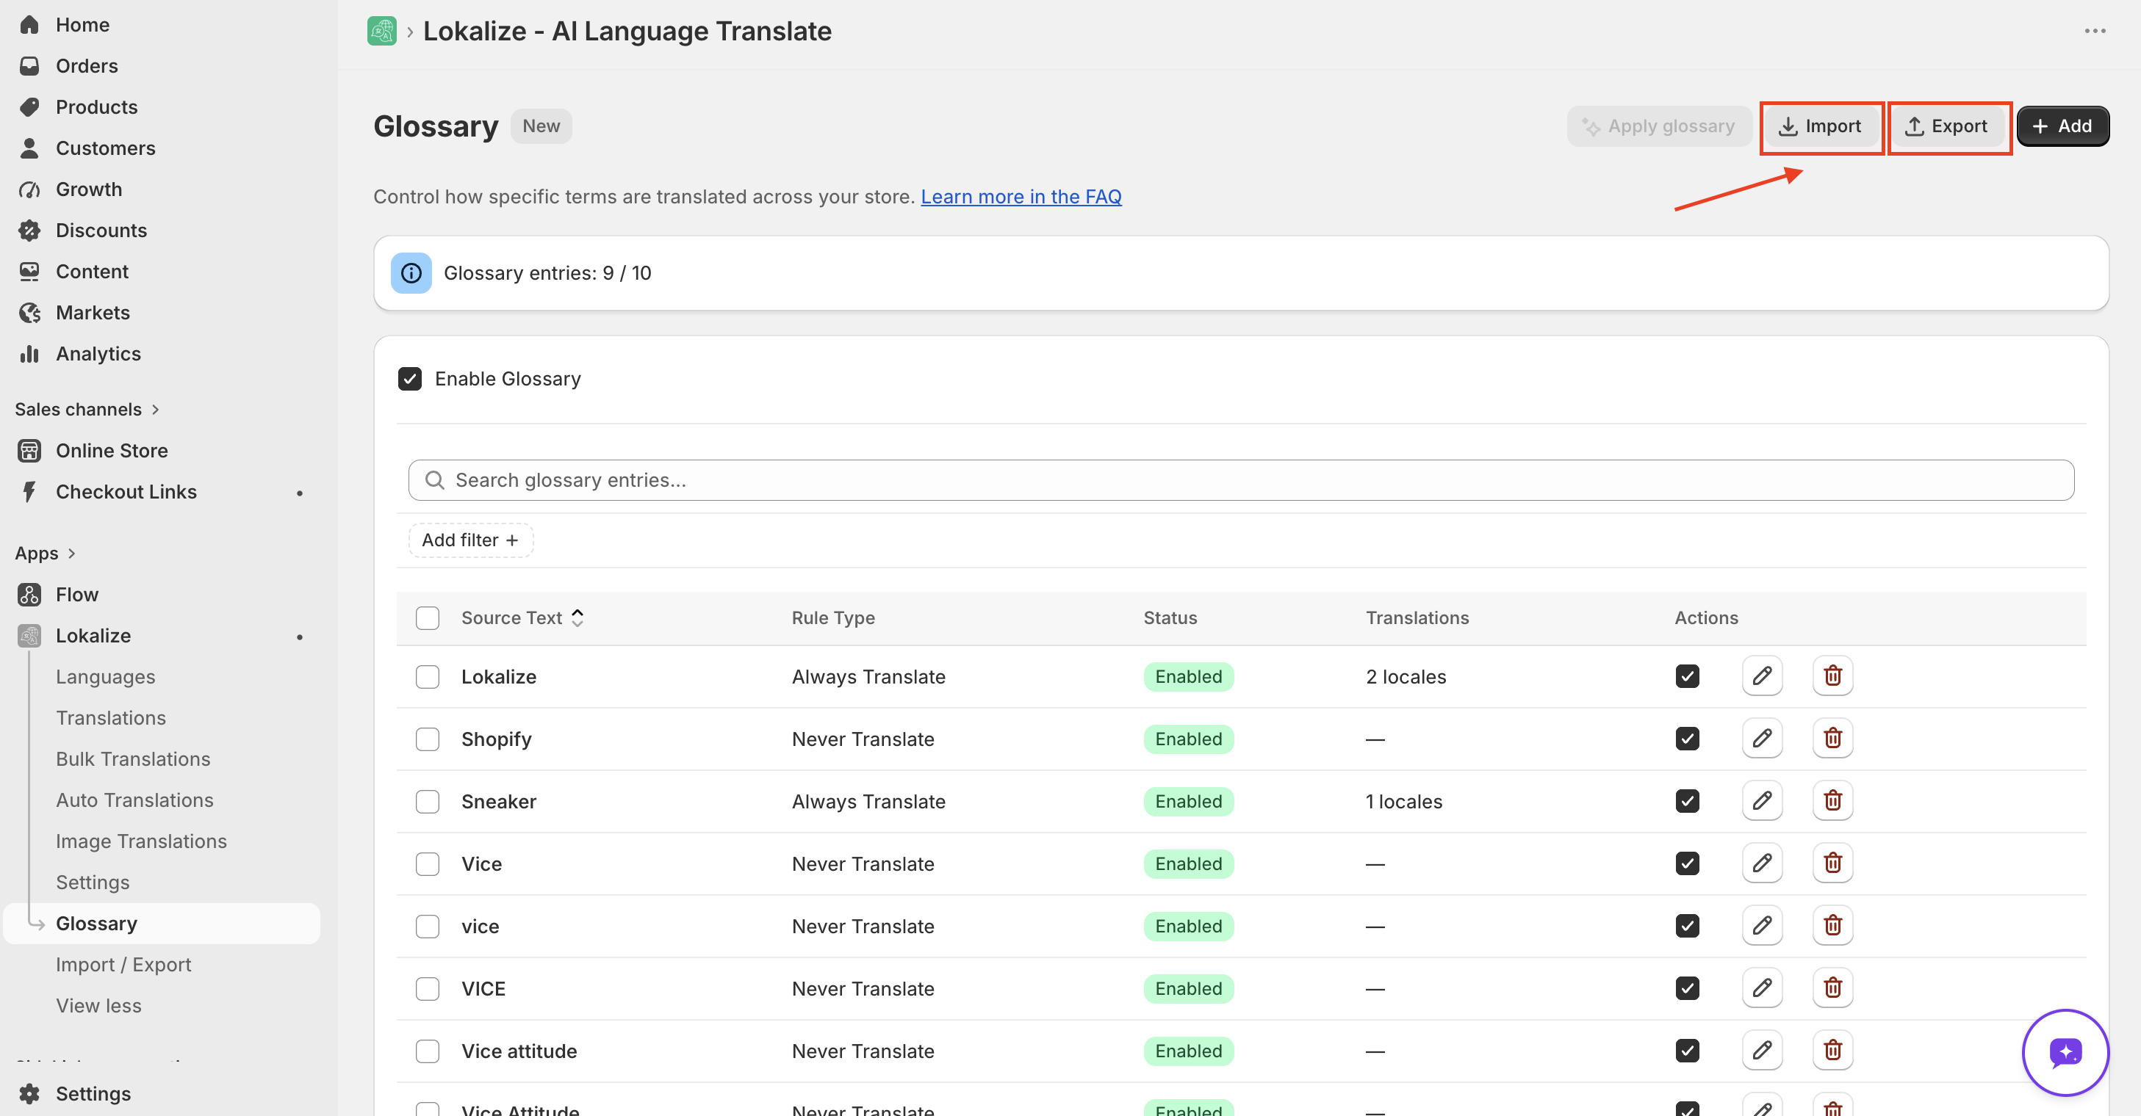Open Image Translations page
Screen dimensions: 2141x1116
click(x=141, y=841)
